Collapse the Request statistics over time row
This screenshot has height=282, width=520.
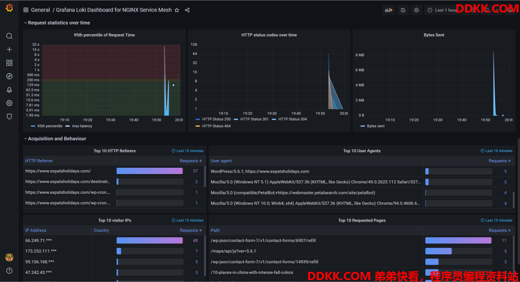(x=57, y=23)
